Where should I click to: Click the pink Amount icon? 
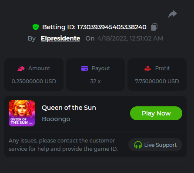pos(21,68)
